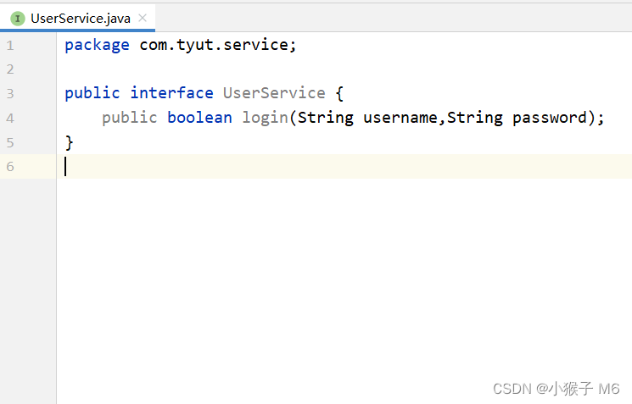Click line number 6 in the gutter

point(10,166)
